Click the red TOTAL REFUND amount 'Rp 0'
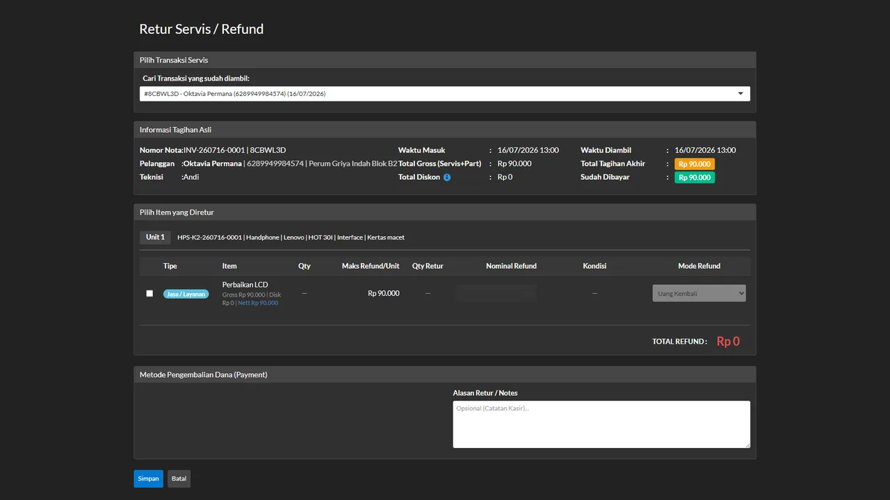890x500 pixels. pos(728,341)
